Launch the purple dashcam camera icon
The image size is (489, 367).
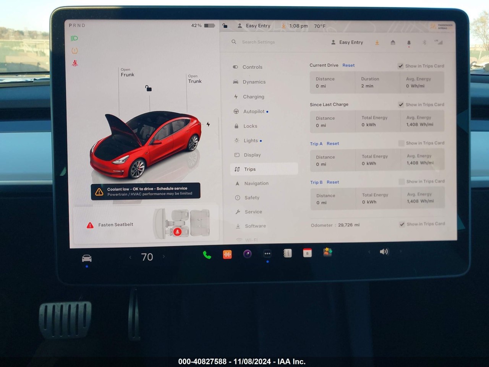coord(248,254)
